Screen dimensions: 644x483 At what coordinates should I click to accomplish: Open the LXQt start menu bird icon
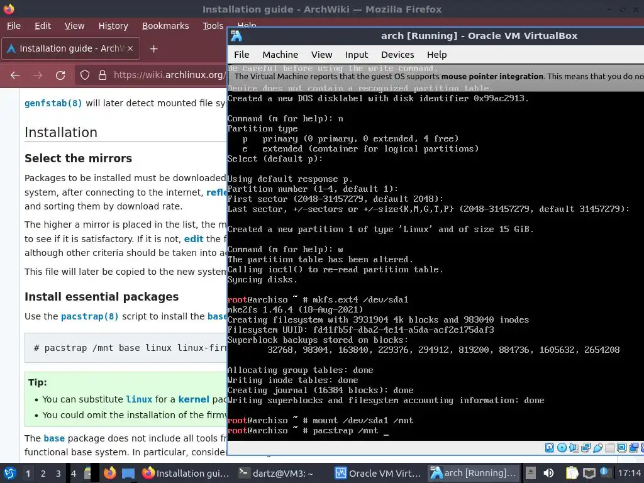pyautogui.click(x=9, y=473)
